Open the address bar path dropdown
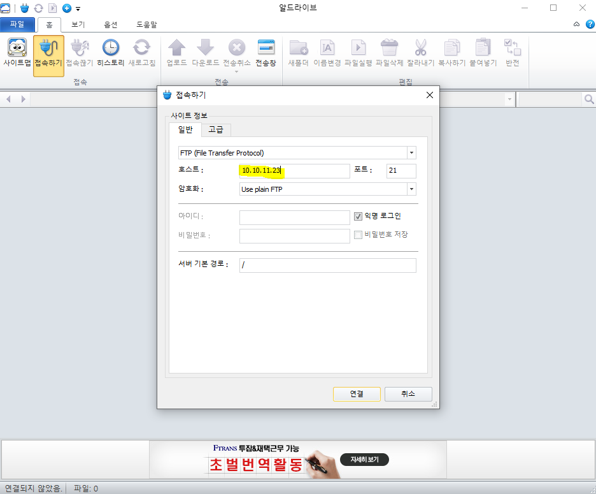The width and height of the screenshot is (596, 494). point(509,99)
